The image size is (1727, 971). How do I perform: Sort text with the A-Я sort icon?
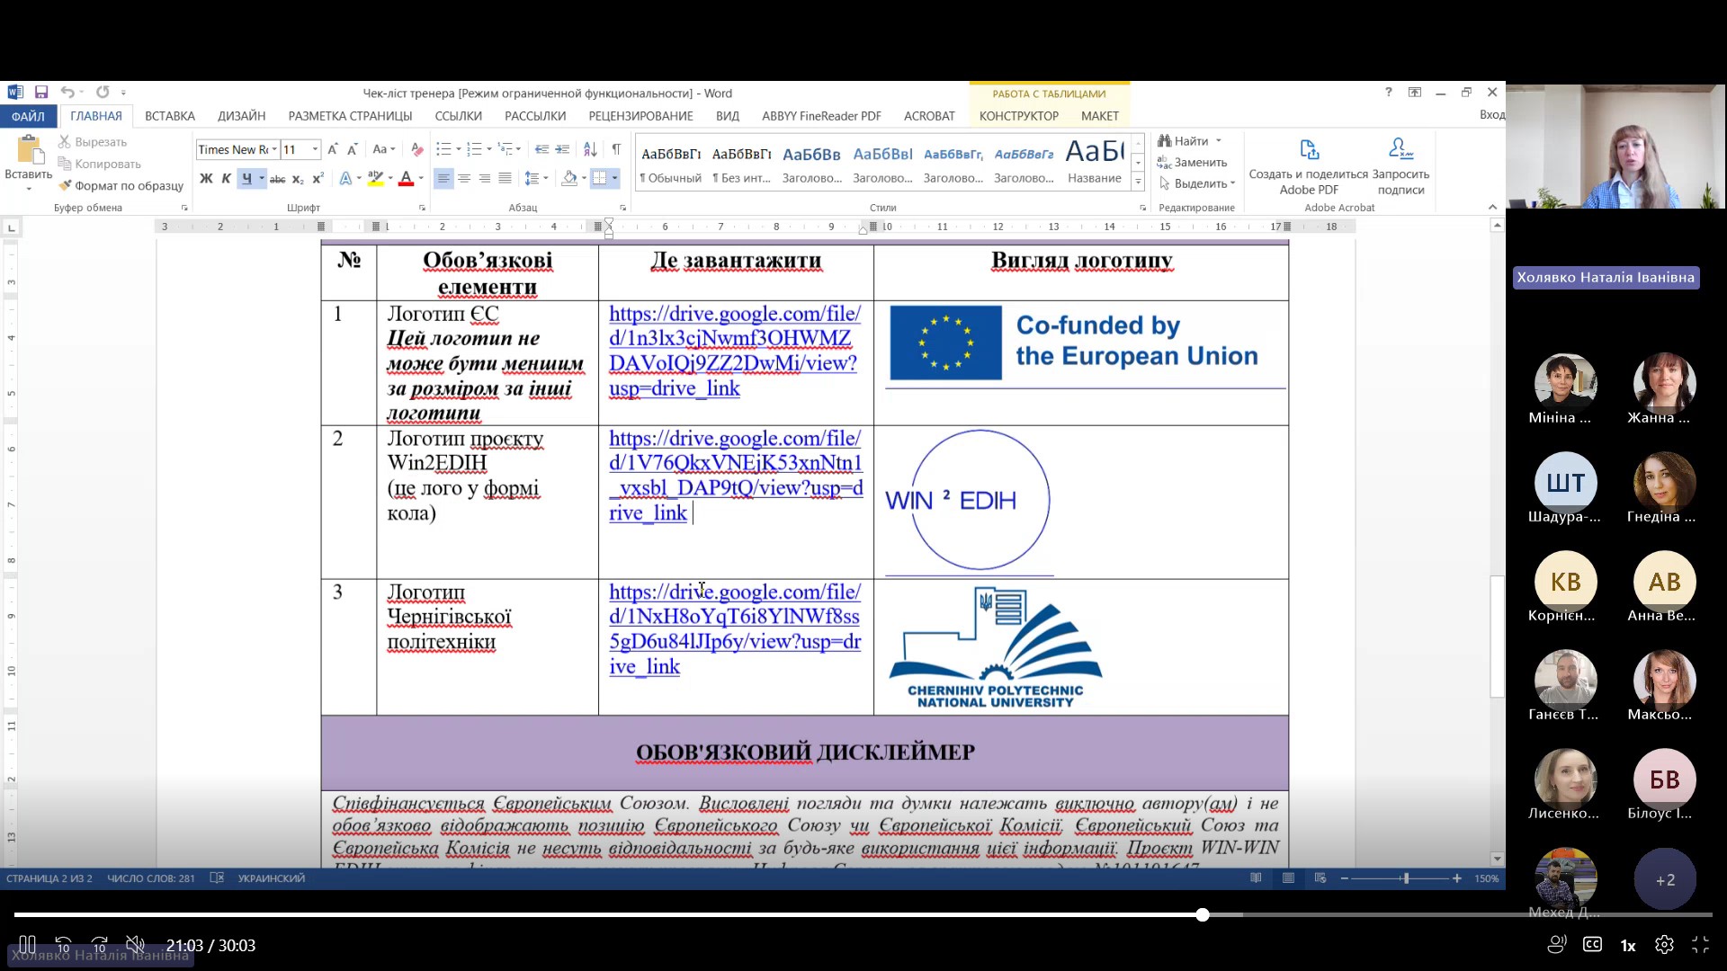(590, 149)
